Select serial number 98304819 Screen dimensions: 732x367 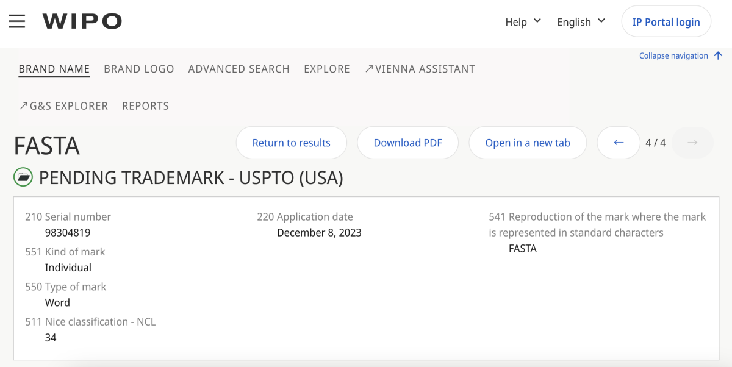(x=68, y=233)
